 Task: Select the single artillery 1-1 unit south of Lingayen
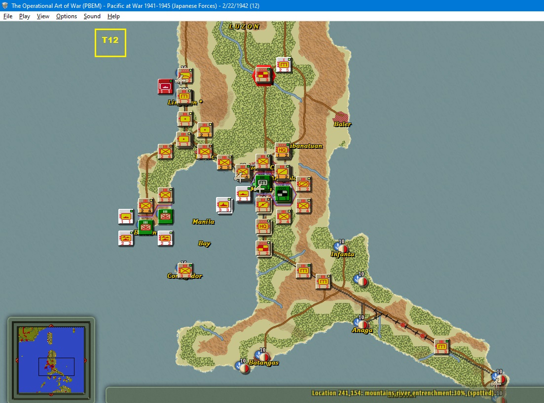point(185,119)
